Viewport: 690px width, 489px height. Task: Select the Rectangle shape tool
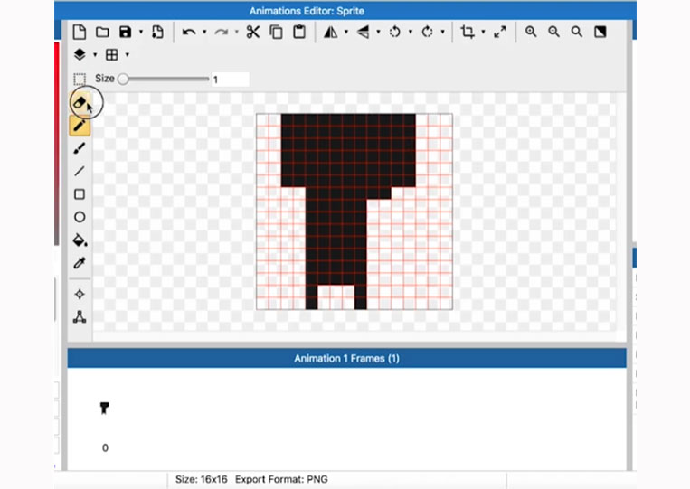coord(80,194)
